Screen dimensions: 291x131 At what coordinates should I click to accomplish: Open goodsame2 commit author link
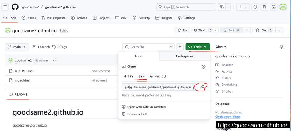(23, 60)
